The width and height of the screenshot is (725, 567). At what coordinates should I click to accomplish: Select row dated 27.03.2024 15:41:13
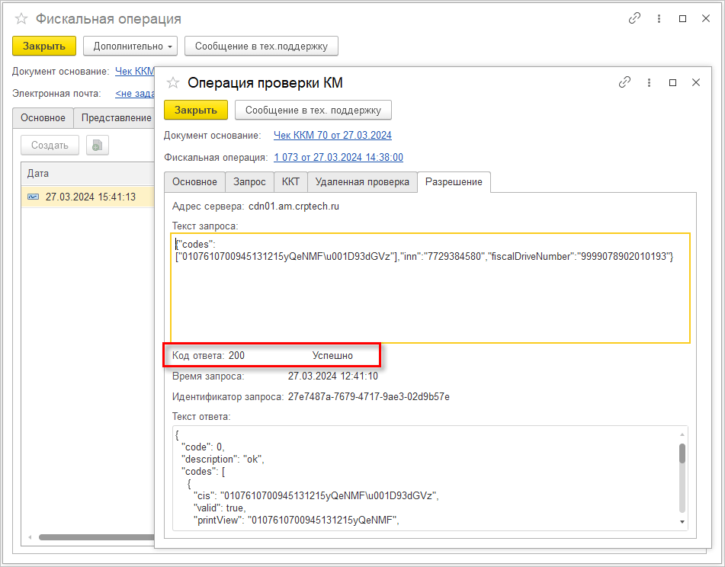[x=88, y=197]
